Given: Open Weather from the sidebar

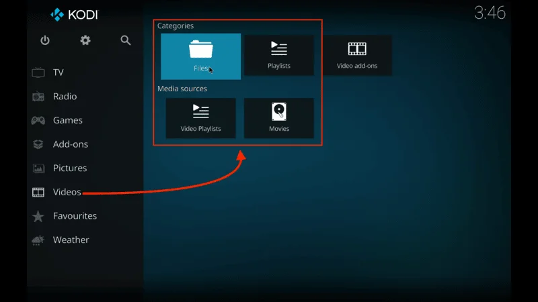Looking at the screenshot, I should point(71,240).
